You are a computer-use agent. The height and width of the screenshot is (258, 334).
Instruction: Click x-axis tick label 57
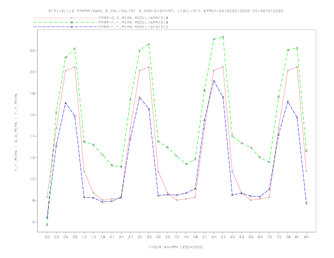click(x=223, y=237)
